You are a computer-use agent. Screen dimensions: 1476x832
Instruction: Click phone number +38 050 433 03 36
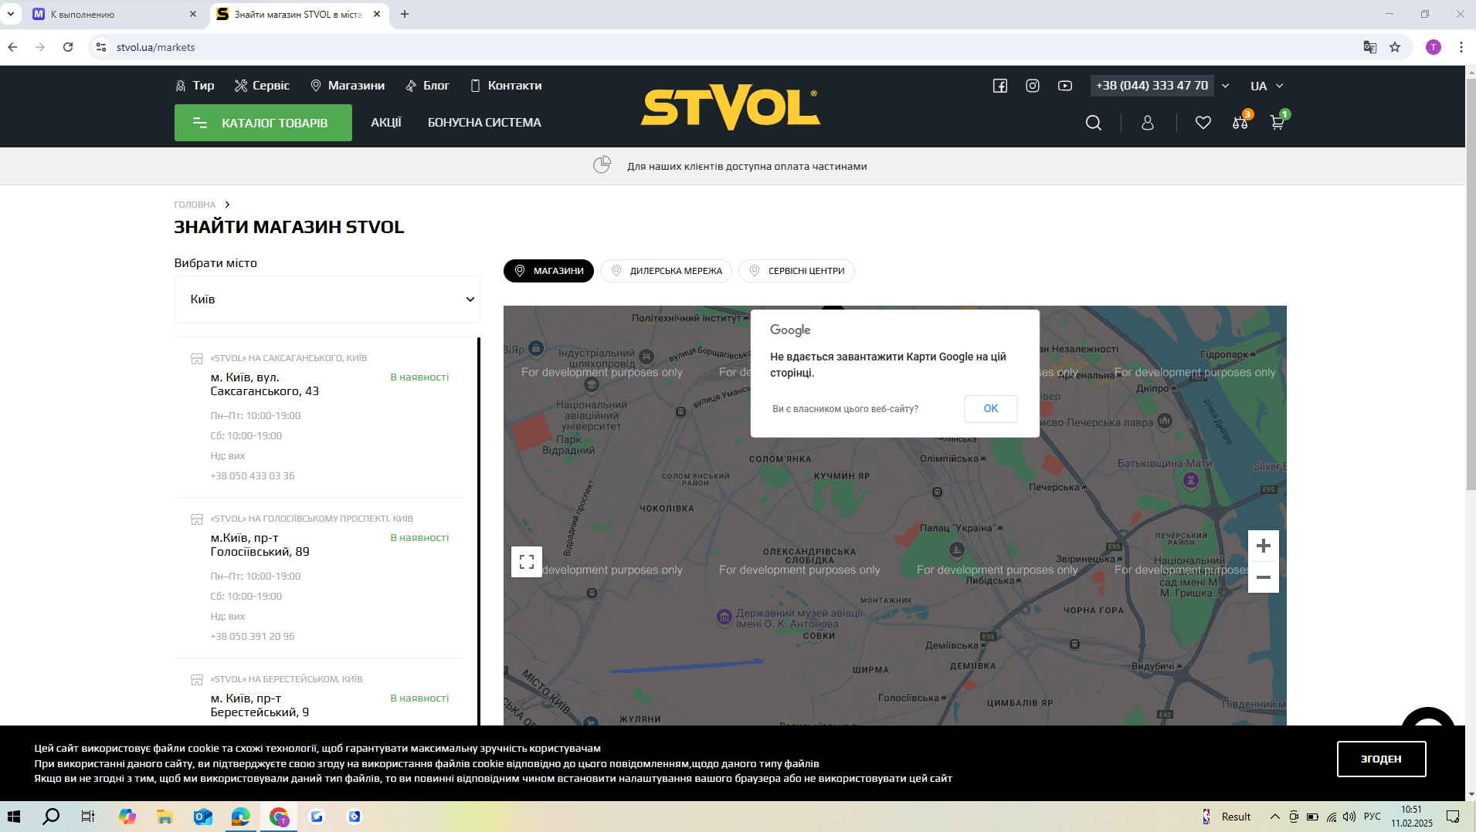click(x=253, y=476)
